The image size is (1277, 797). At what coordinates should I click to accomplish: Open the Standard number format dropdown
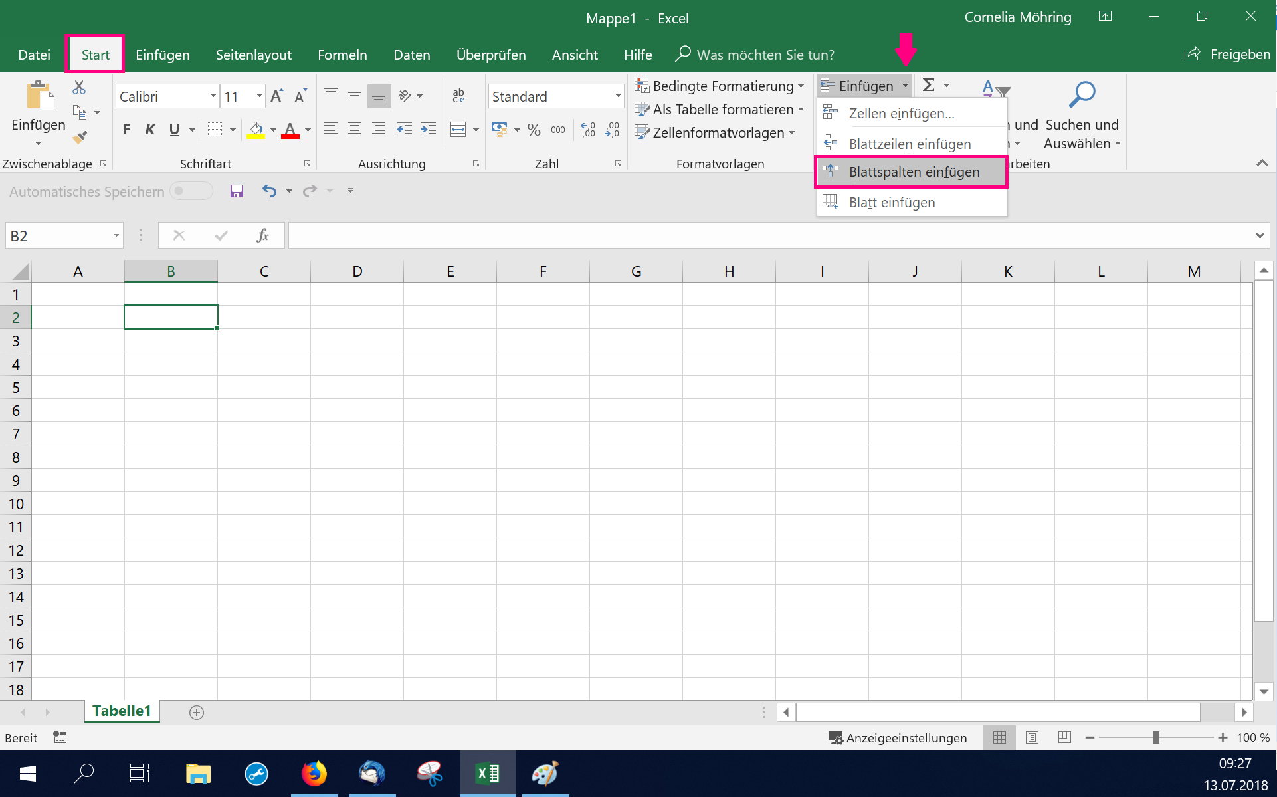617,96
